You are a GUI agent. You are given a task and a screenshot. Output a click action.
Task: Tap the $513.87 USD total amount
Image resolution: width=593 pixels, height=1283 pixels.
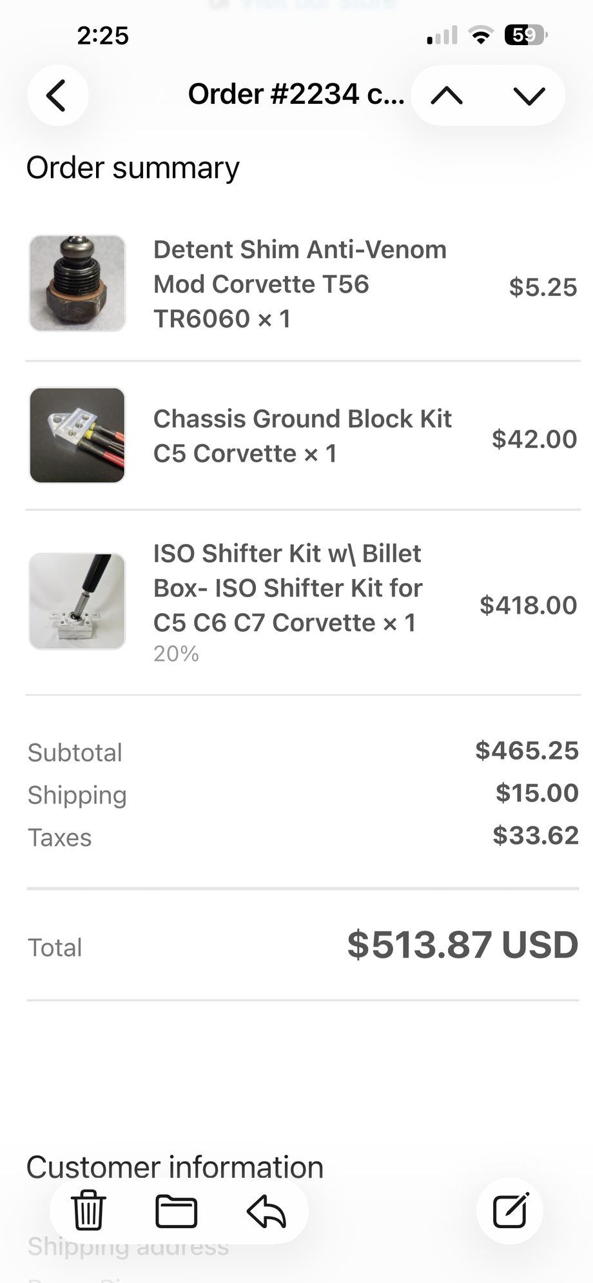(462, 945)
